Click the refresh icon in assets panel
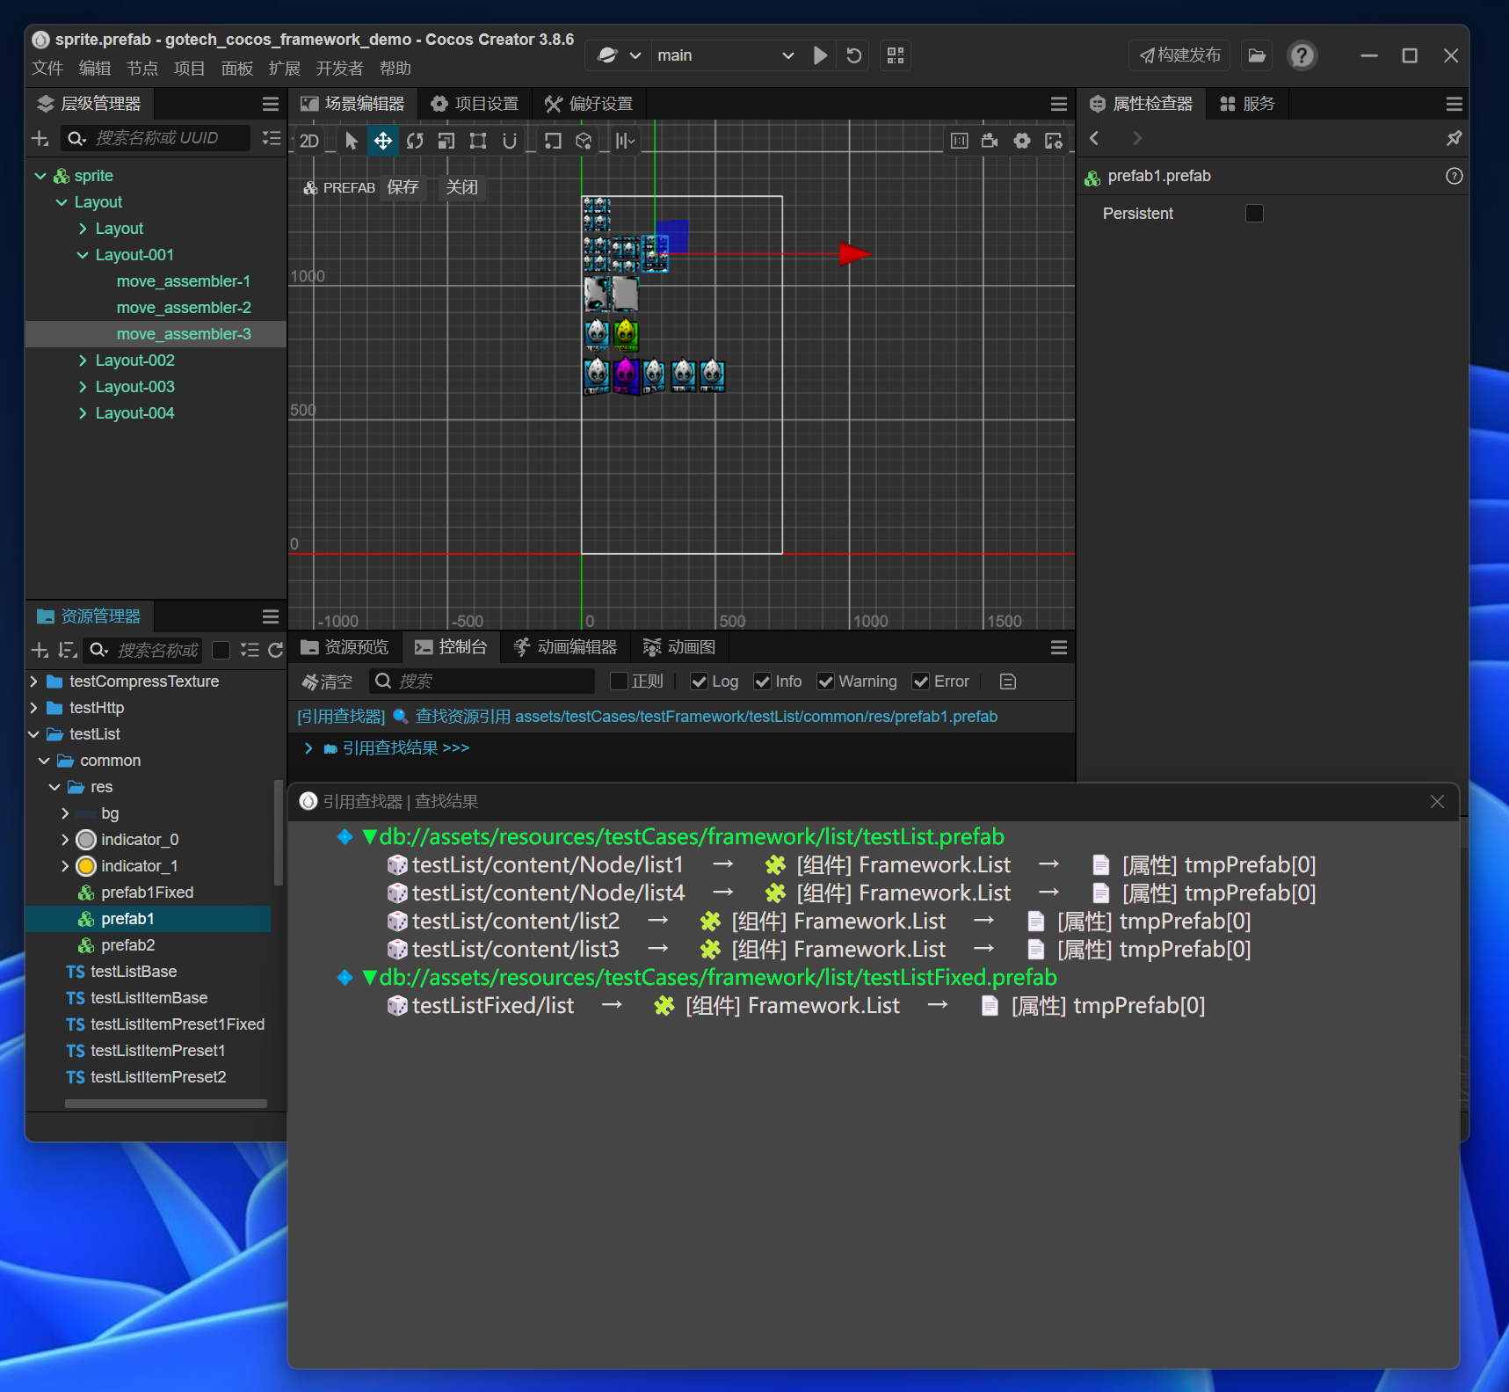The height and width of the screenshot is (1392, 1509). (275, 650)
